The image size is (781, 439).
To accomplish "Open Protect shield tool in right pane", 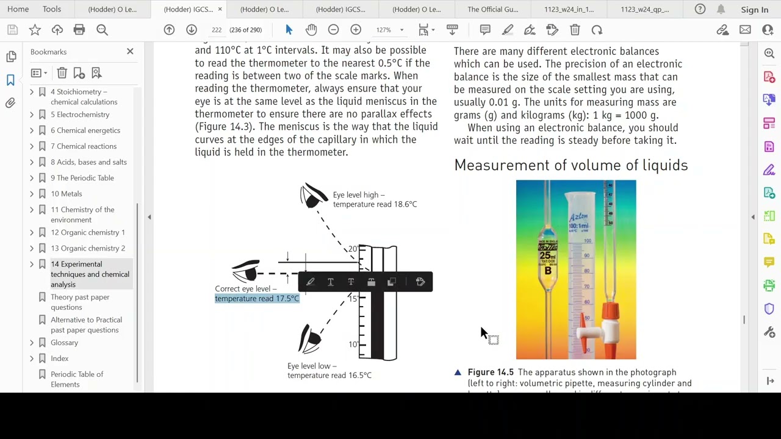I will tap(769, 309).
